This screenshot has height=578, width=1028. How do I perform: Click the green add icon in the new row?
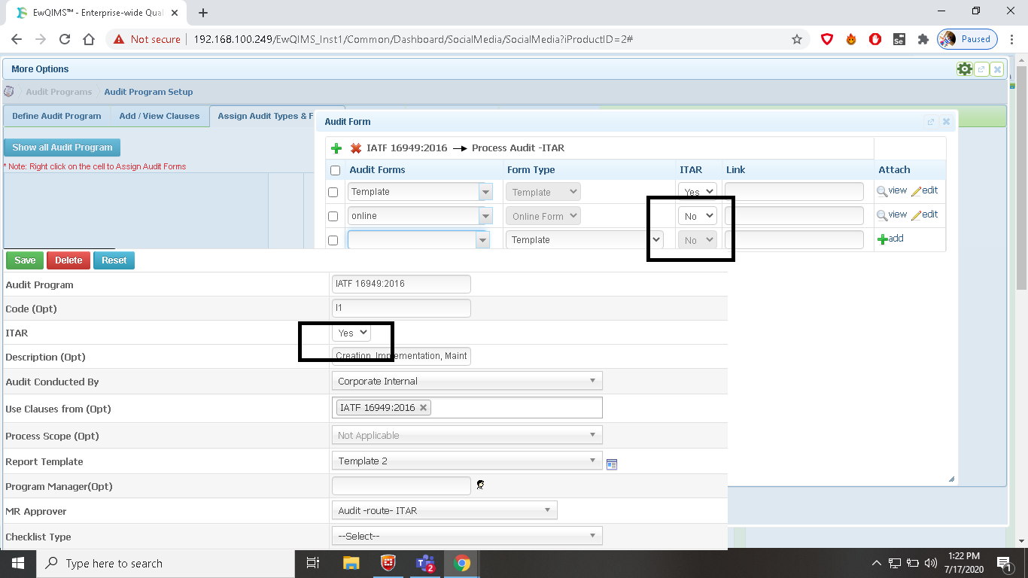tap(882, 239)
